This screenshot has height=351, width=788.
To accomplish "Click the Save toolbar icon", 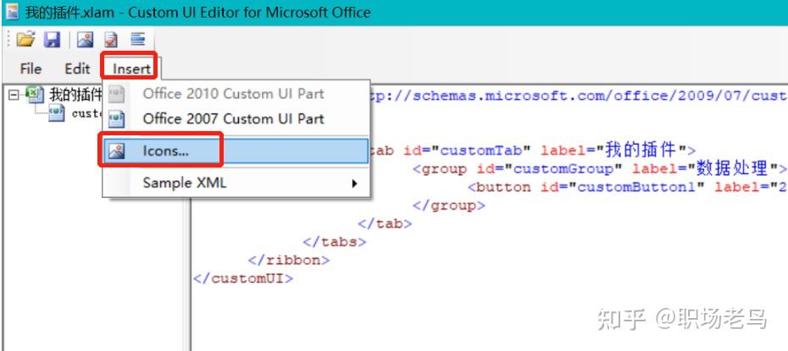I will (52, 40).
